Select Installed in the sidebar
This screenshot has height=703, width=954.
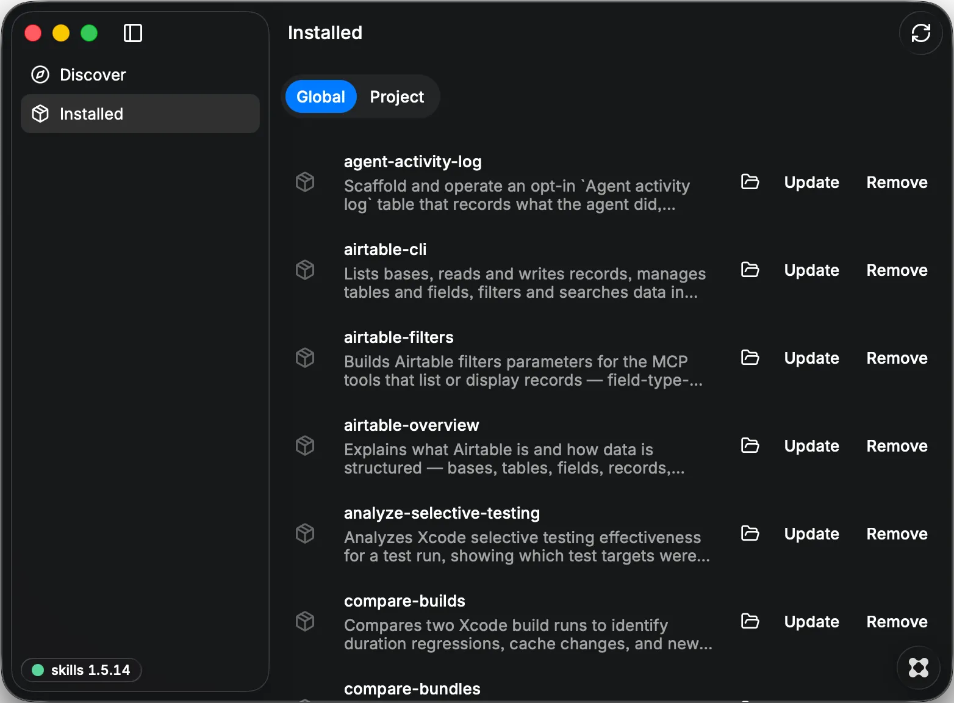(x=140, y=114)
